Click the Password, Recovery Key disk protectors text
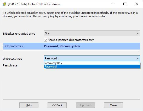This screenshot has height=111, width=143. [x=62, y=46]
